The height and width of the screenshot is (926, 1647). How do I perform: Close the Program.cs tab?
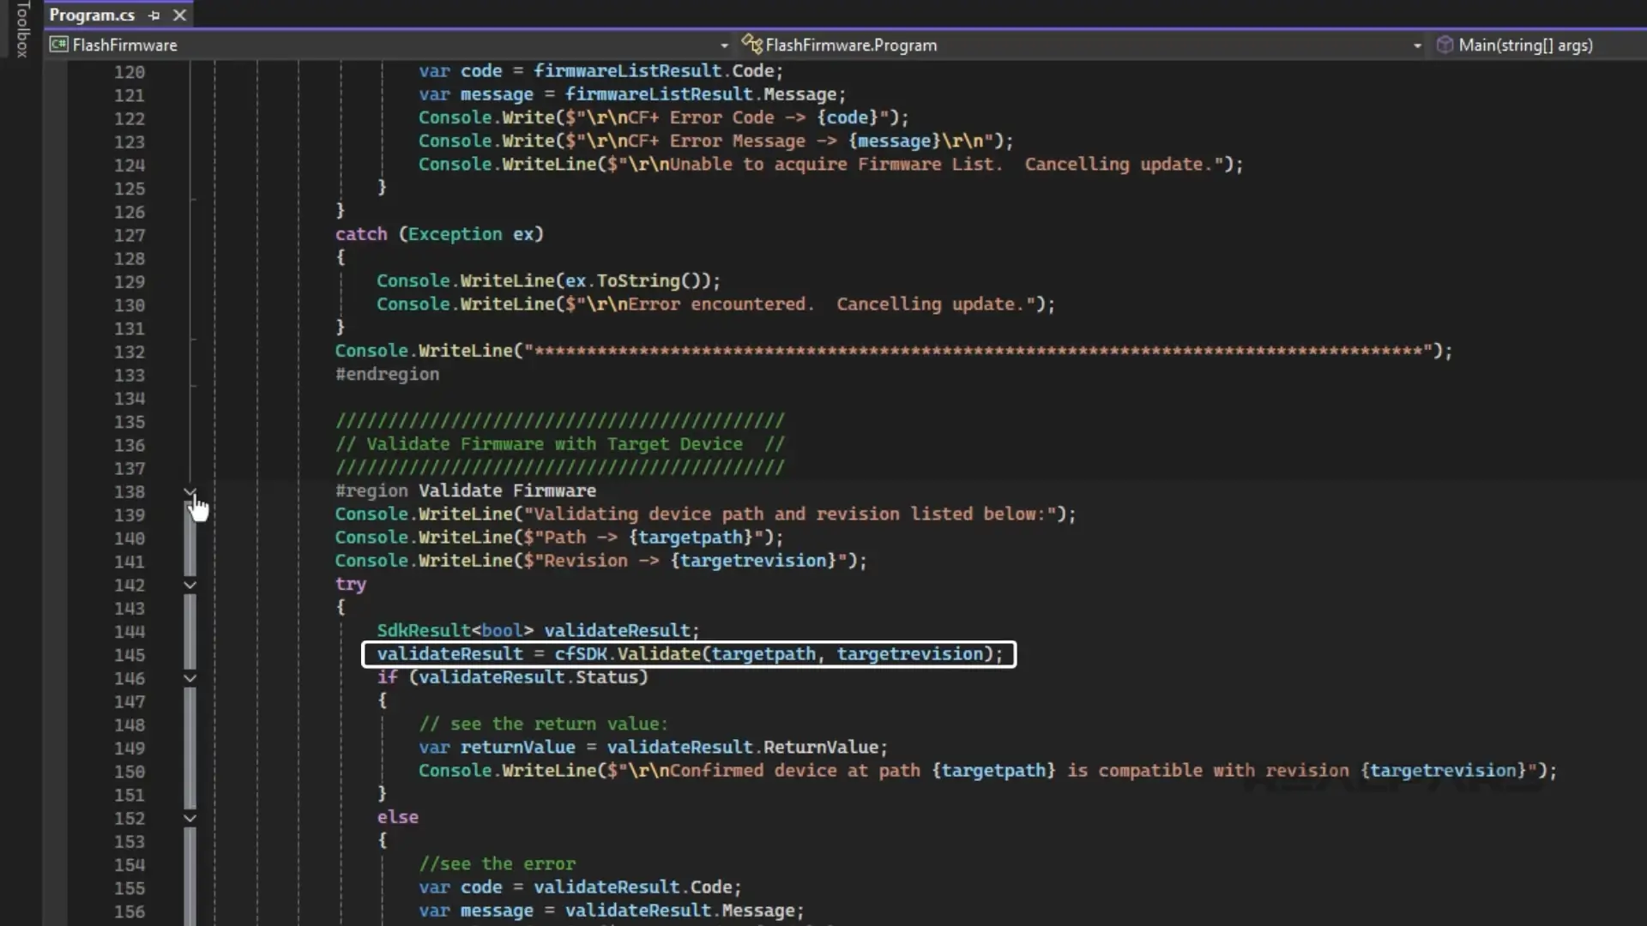[x=179, y=15]
